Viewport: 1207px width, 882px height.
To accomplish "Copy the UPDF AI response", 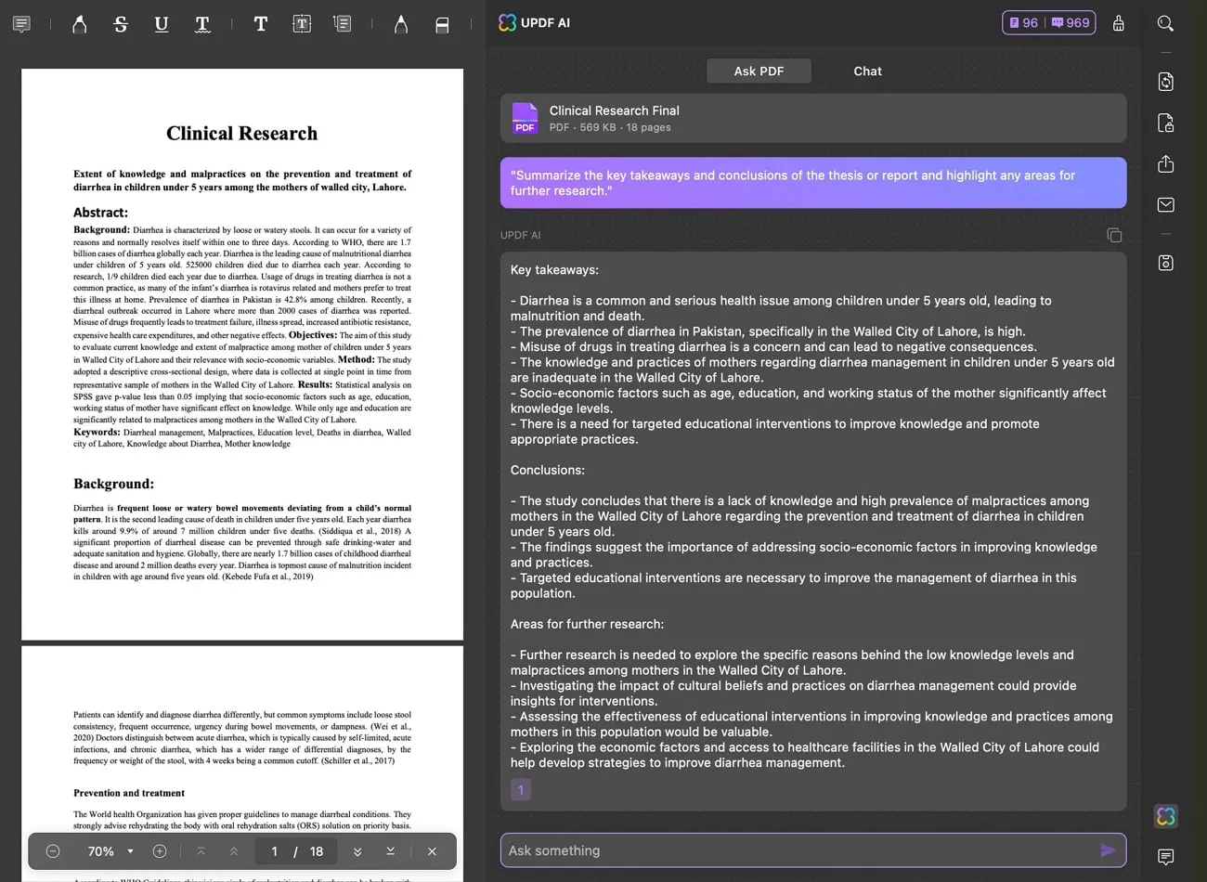I will (1114, 235).
